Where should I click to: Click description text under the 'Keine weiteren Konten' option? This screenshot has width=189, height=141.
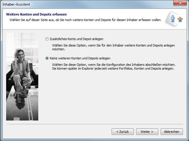[114, 67]
